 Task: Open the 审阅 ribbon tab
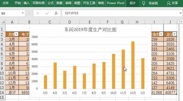click(x=68, y=3)
